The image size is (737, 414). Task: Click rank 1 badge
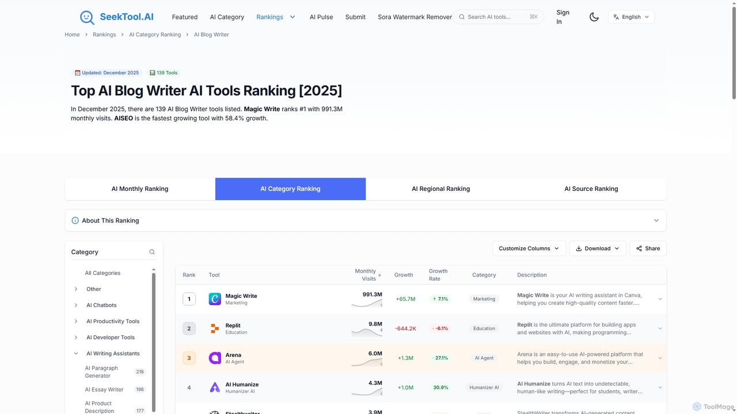tap(189, 299)
